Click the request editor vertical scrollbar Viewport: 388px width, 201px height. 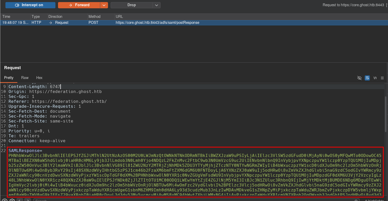[x=386, y=114]
